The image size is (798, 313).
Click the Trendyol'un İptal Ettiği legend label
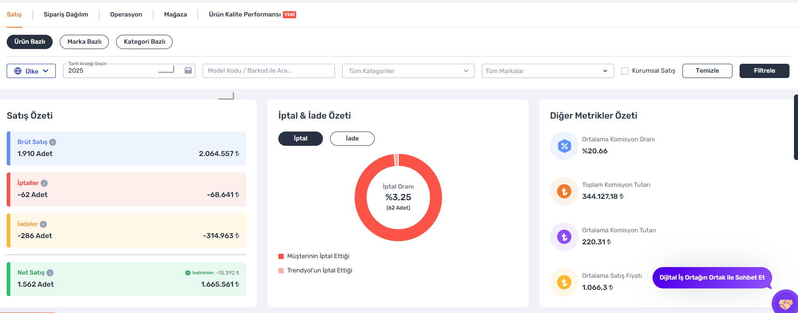click(320, 271)
